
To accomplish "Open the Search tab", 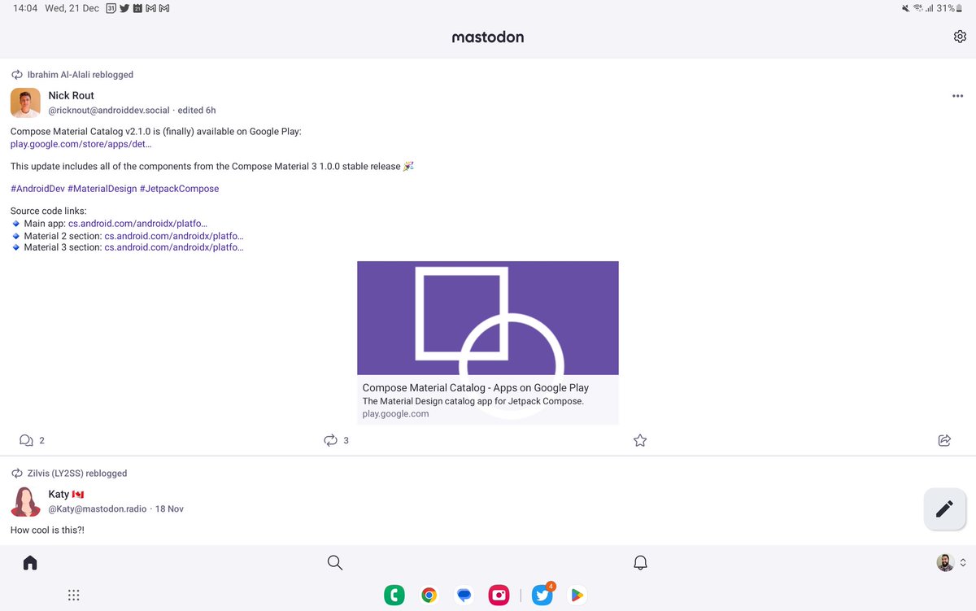I will [x=334, y=562].
